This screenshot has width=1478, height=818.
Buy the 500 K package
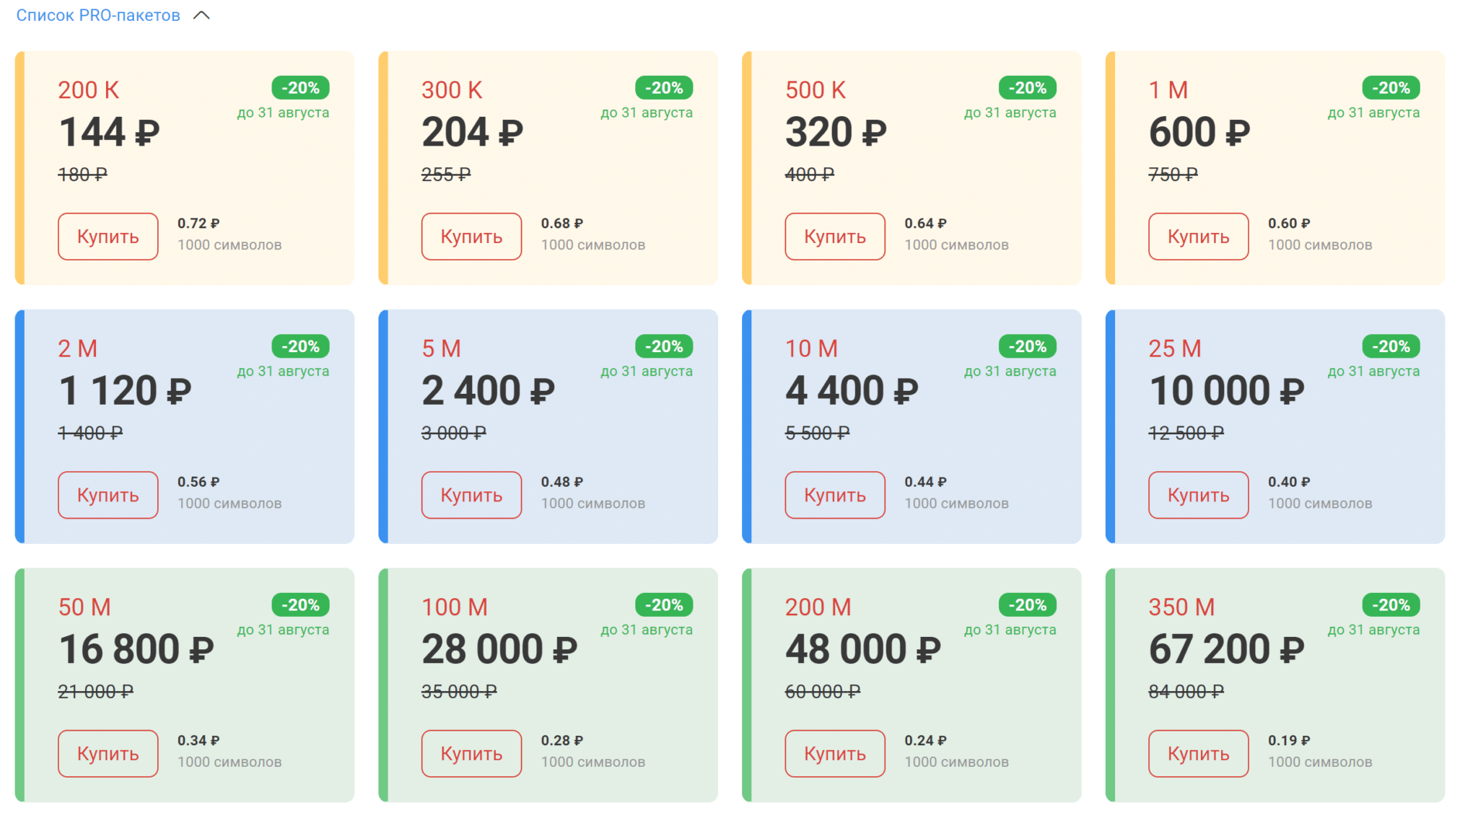[x=835, y=237]
